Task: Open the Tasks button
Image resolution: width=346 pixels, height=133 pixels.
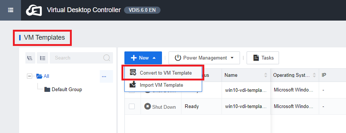Action: pos(263,58)
